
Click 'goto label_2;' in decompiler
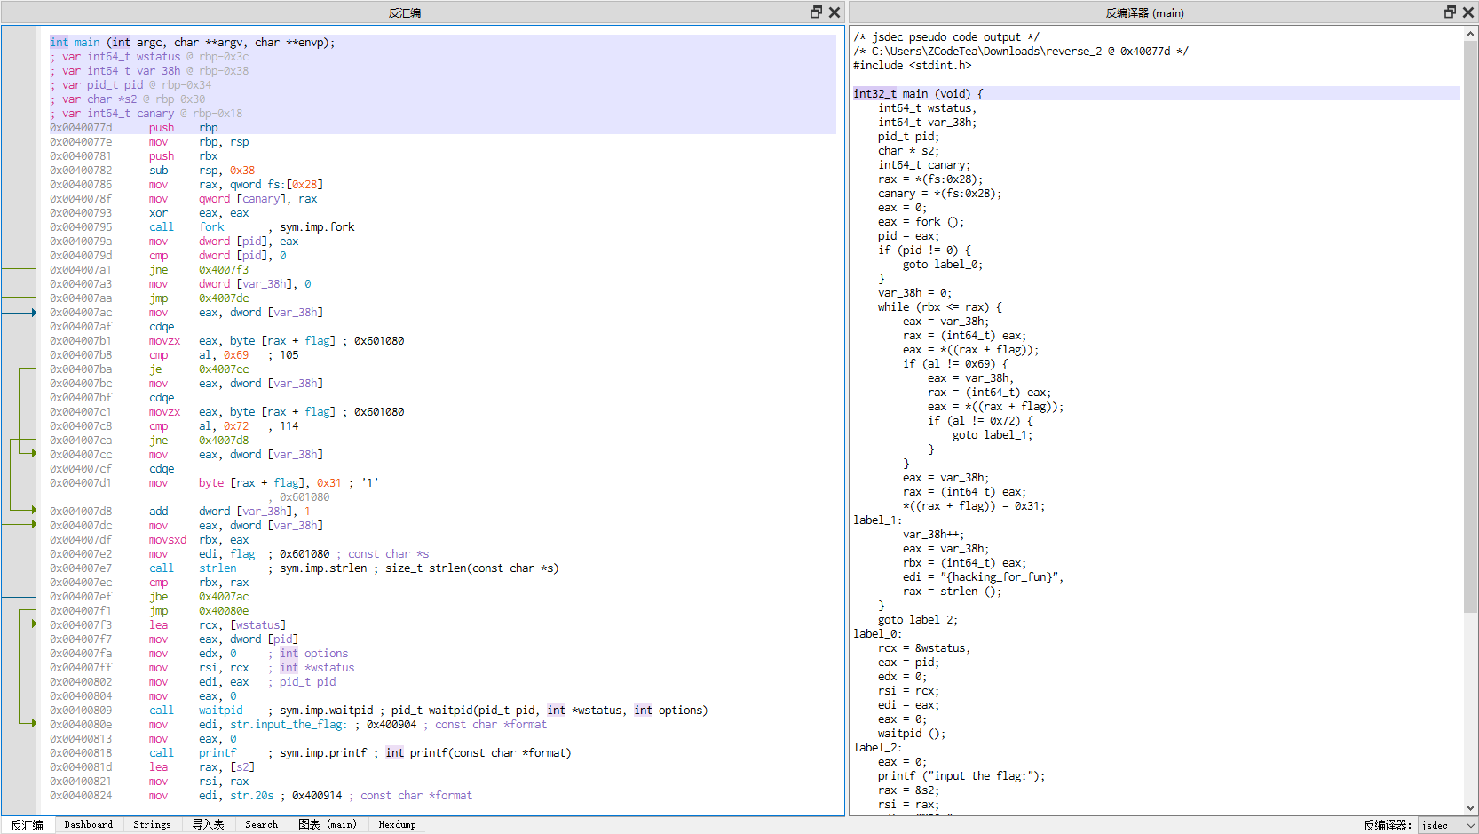click(x=918, y=620)
